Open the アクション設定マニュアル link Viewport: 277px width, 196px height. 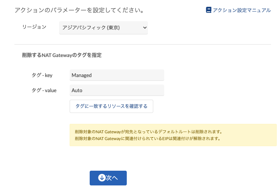(x=241, y=10)
